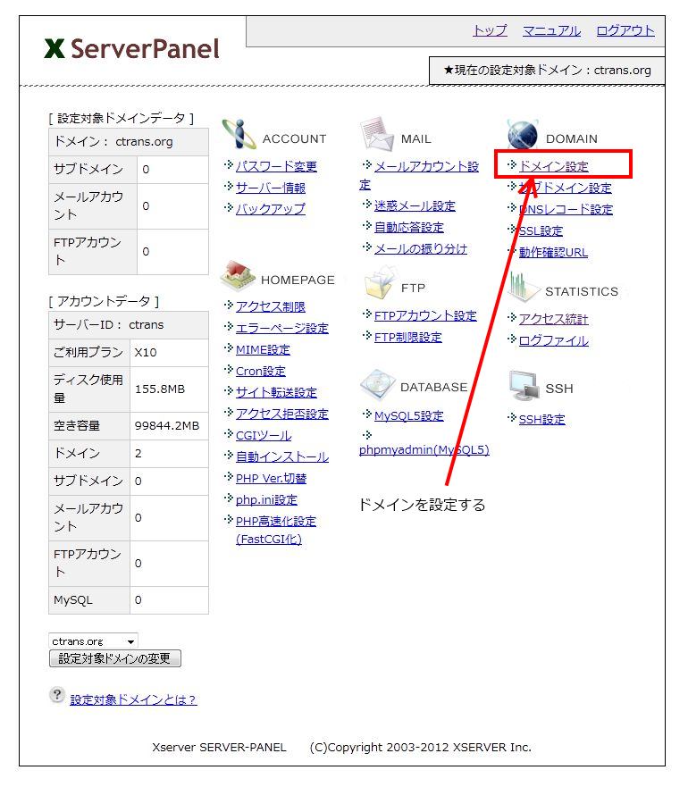Click the X ServerPanel logo

point(131,49)
